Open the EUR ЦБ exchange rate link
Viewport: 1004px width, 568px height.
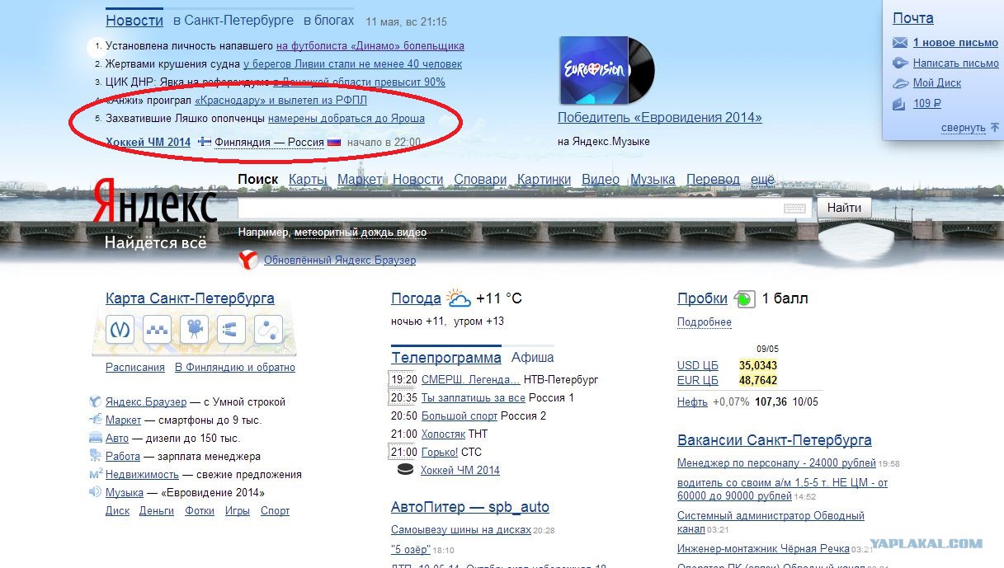point(698,381)
